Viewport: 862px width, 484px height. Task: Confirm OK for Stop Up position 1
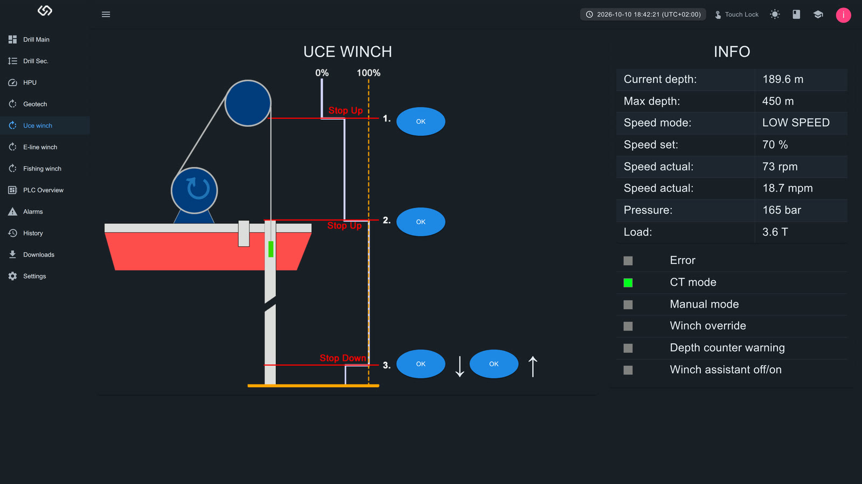[x=421, y=122]
